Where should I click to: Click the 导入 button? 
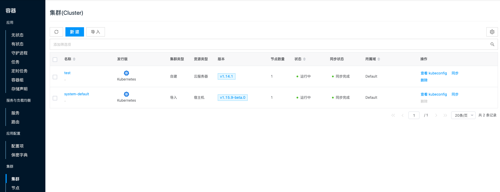(x=95, y=32)
